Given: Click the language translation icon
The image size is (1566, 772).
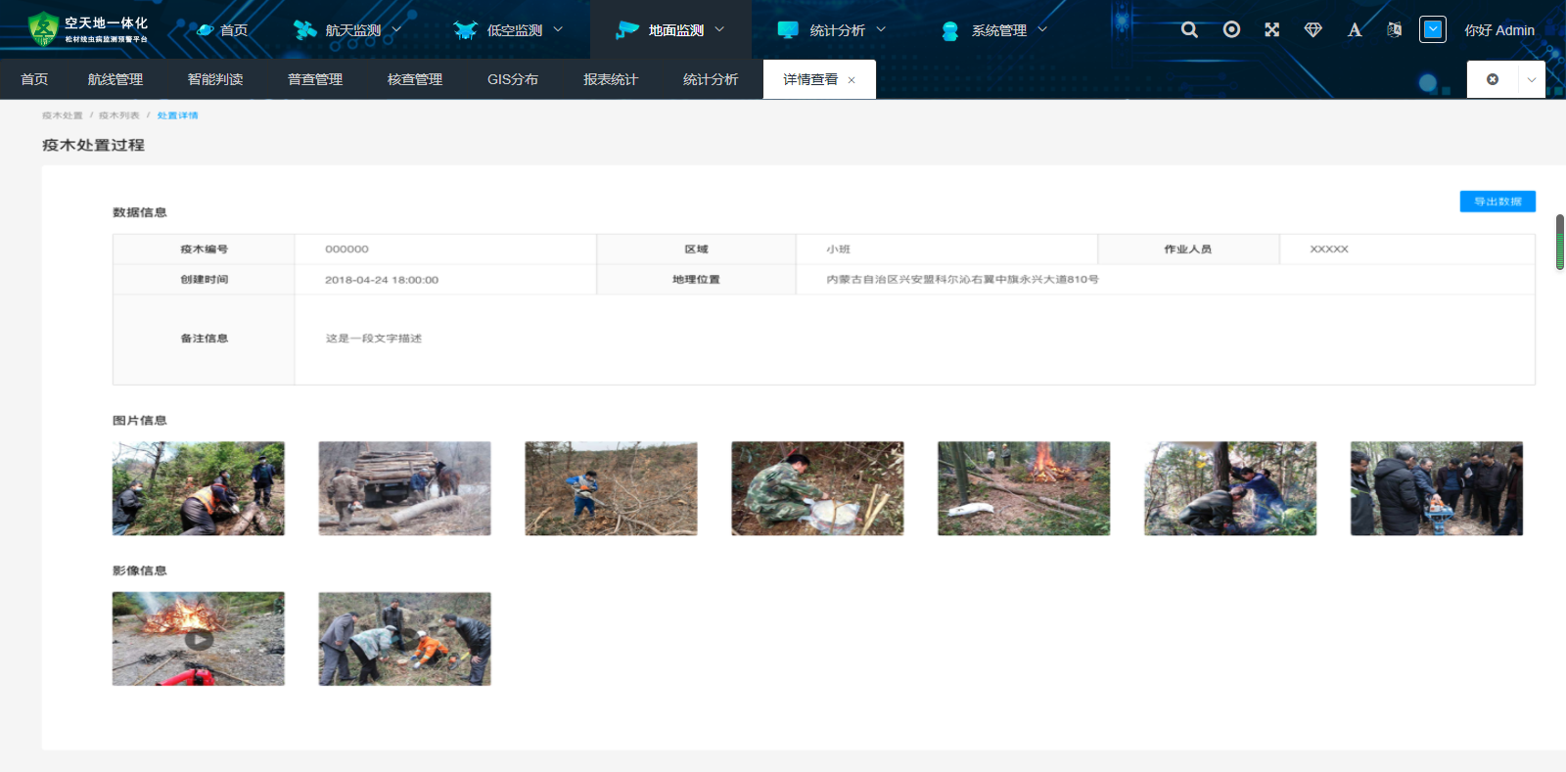Looking at the screenshot, I should coord(1394,29).
